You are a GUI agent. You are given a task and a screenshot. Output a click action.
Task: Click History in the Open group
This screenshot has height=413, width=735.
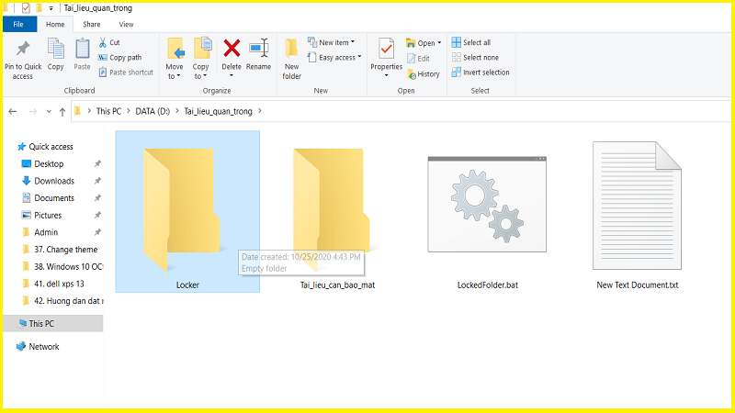(424, 74)
